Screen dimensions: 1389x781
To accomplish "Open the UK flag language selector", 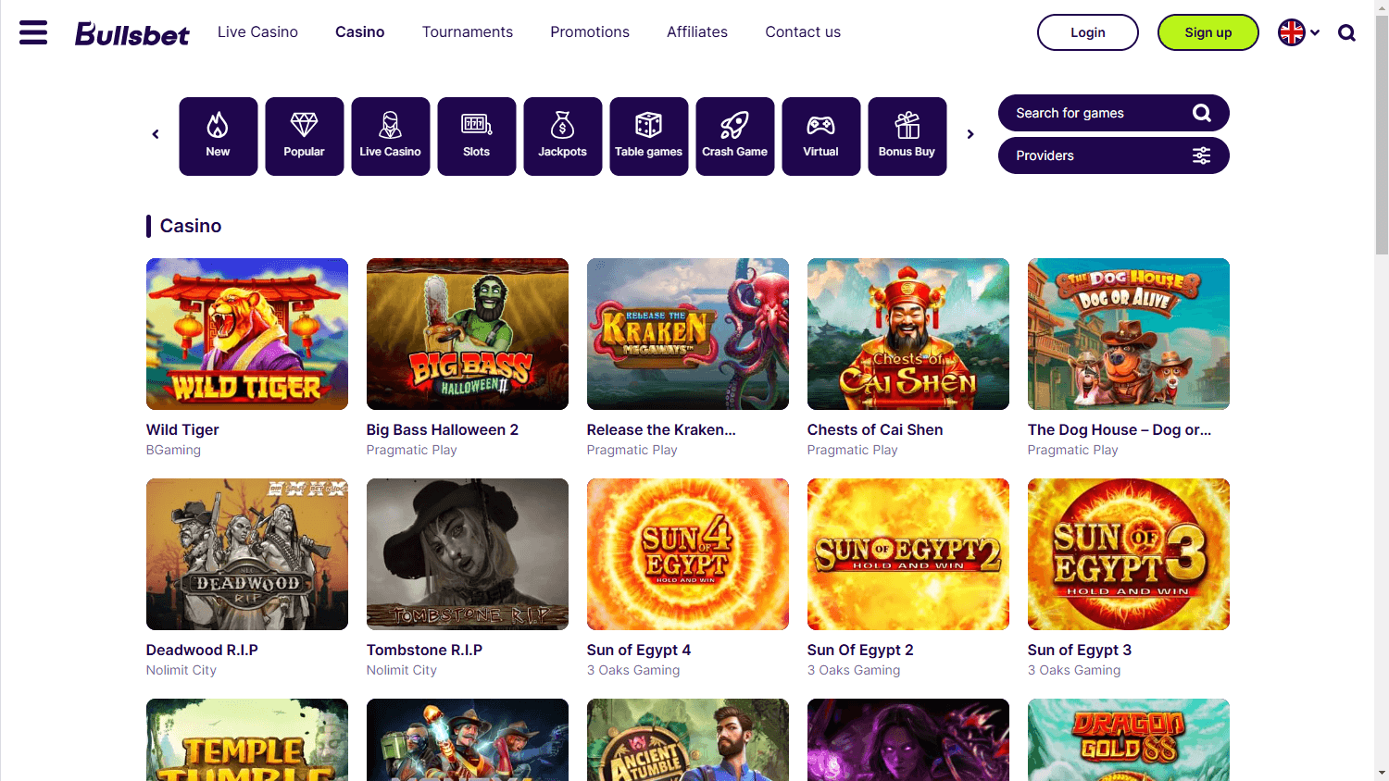I will (x=1298, y=32).
